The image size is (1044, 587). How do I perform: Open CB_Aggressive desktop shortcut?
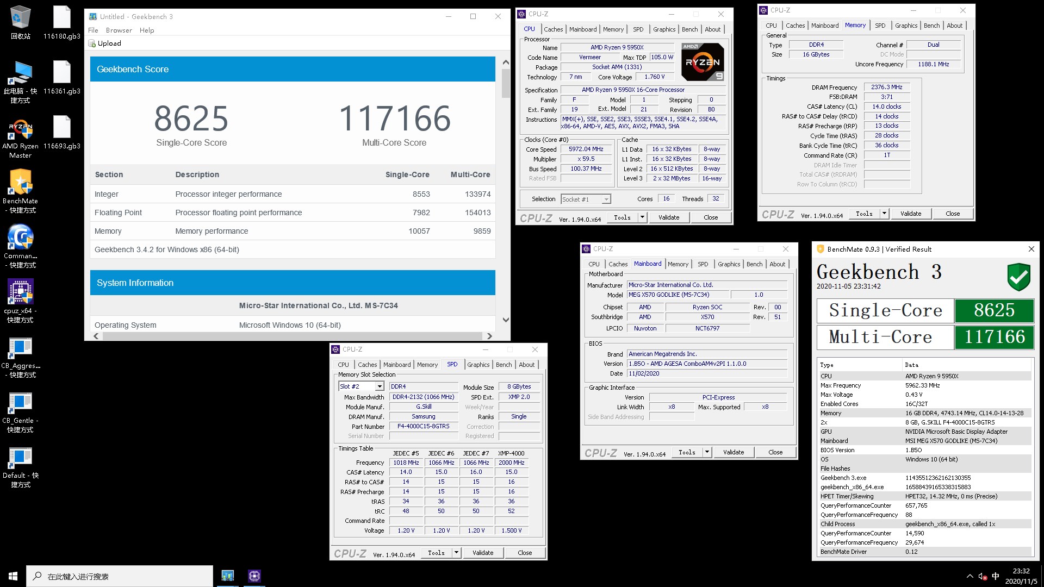(x=21, y=357)
